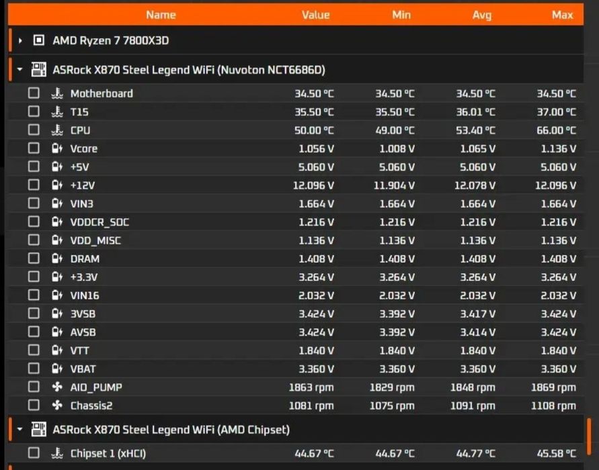
Task: Sort by the Max column header
Action: (562, 15)
